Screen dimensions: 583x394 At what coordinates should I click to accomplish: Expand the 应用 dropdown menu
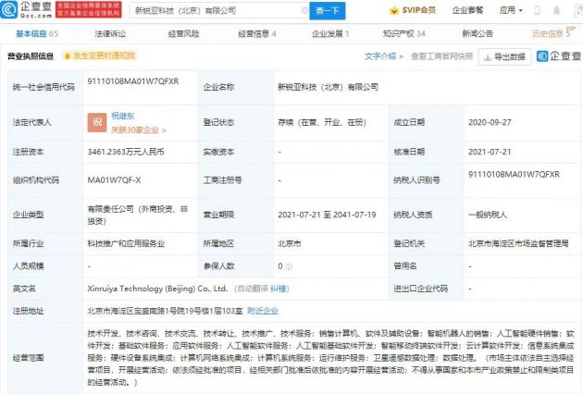[511, 10]
